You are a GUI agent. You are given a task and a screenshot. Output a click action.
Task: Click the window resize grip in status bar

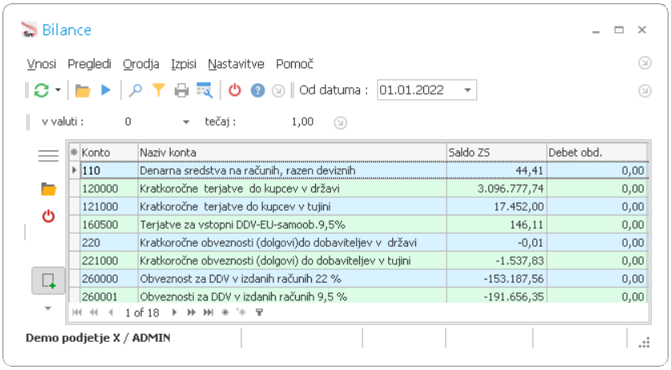click(645, 343)
